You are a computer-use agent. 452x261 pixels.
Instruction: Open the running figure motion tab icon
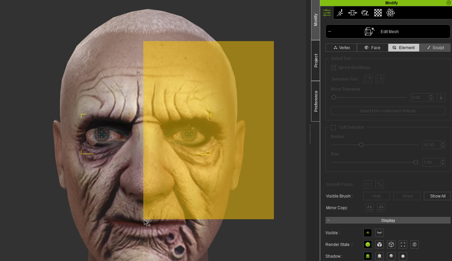click(340, 13)
